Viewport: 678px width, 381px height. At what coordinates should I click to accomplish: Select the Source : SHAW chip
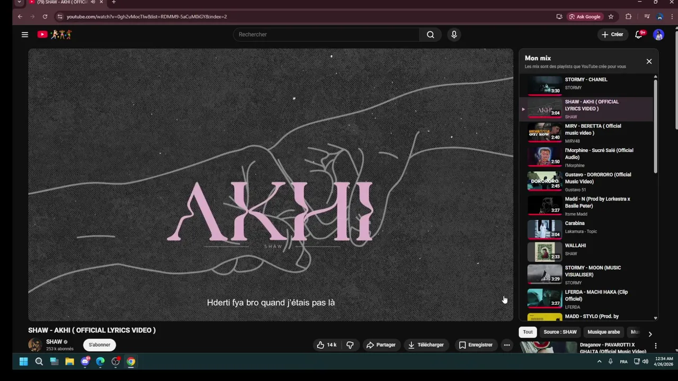pos(560,332)
